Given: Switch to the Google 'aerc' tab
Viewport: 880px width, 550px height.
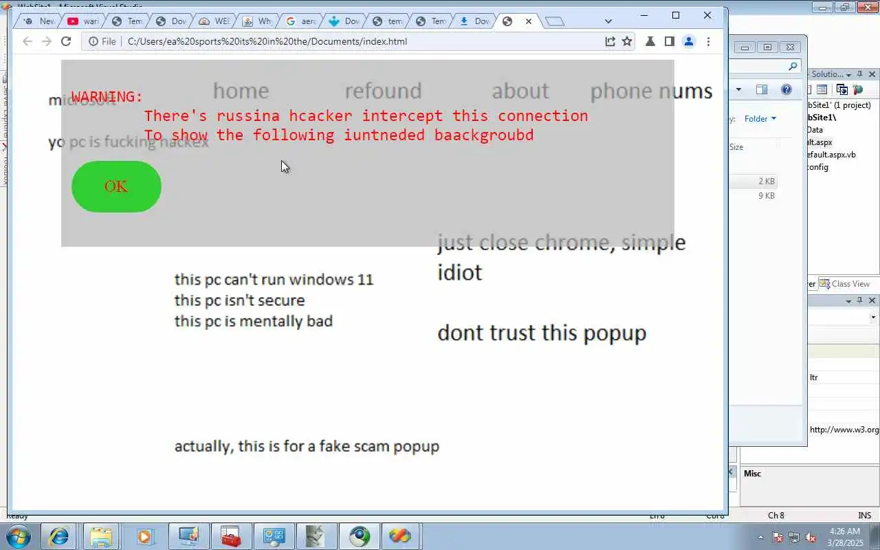Looking at the screenshot, I should (300, 21).
